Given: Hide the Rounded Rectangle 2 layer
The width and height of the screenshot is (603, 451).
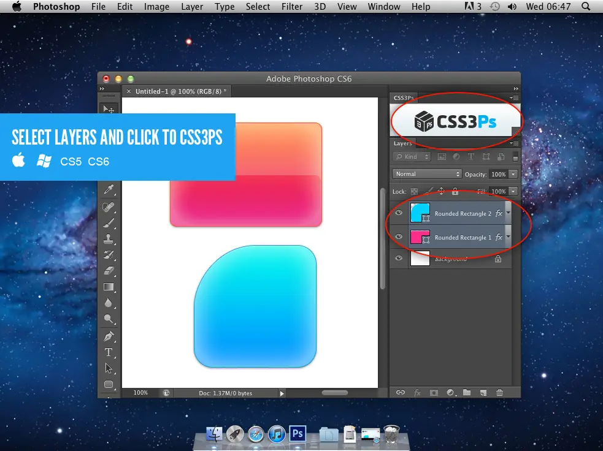Looking at the screenshot, I should coord(399,213).
